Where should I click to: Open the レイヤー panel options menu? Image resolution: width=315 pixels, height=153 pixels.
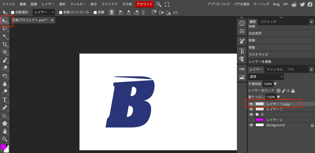311,70
